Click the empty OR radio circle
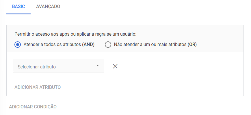 tap(108, 45)
